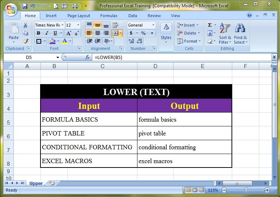
Task: Click the Zoom In plus button
Action: (267, 190)
